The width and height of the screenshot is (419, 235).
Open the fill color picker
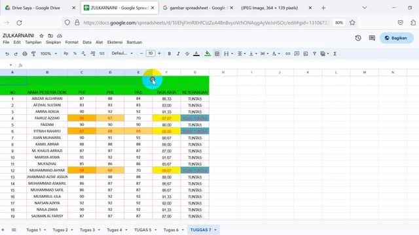tap(207, 54)
